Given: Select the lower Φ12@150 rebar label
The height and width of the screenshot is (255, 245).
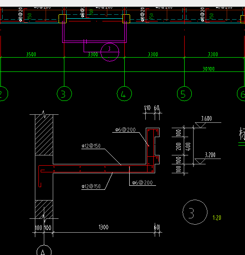Looking at the screenshot, I should [x=91, y=186].
